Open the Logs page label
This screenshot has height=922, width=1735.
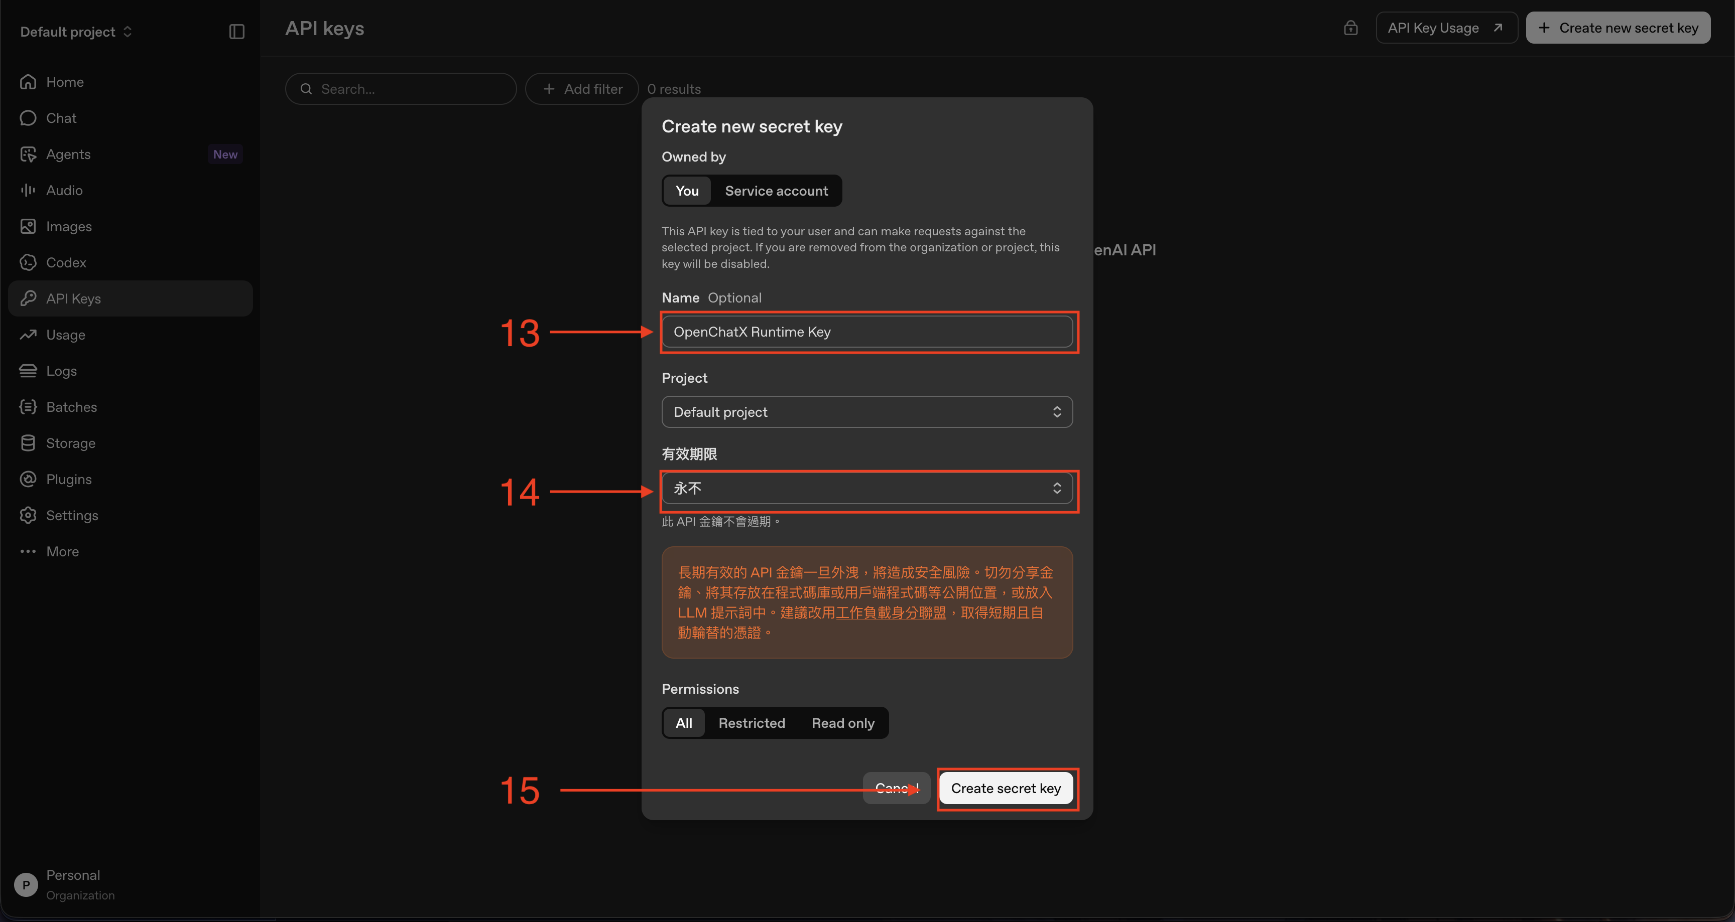pos(61,371)
